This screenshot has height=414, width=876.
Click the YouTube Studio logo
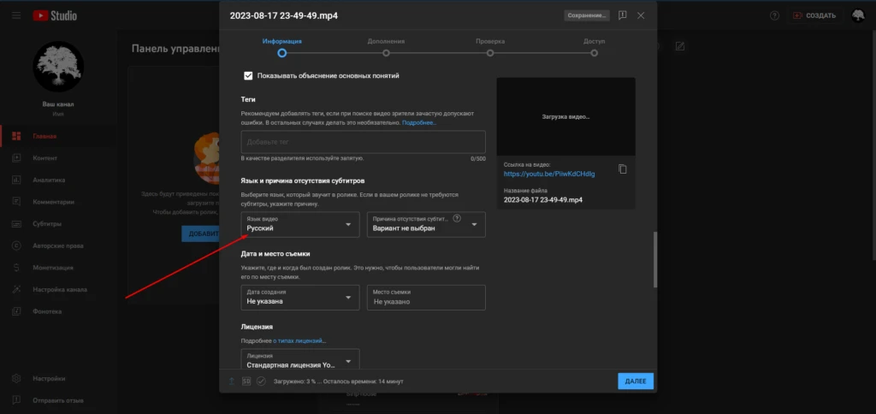point(55,15)
